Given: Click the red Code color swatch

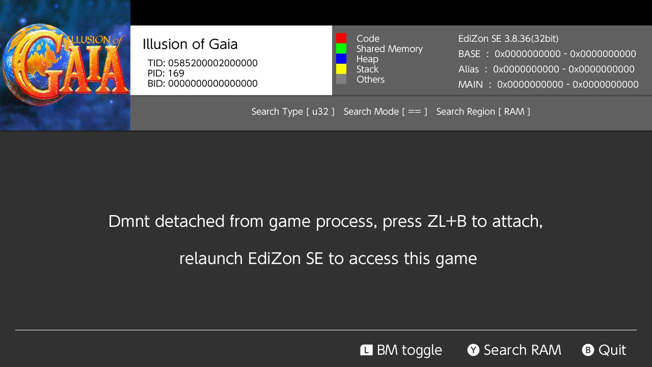Looking at the screenshot, I should click(341, 38).
